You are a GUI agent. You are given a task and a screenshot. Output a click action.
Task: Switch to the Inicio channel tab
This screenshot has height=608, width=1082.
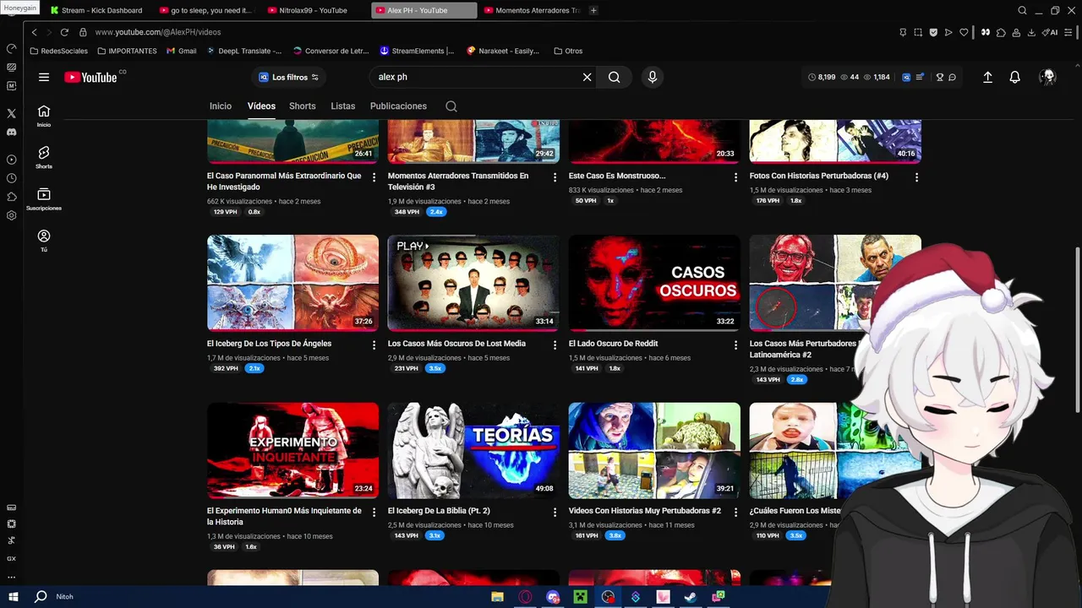pos(221,106)
